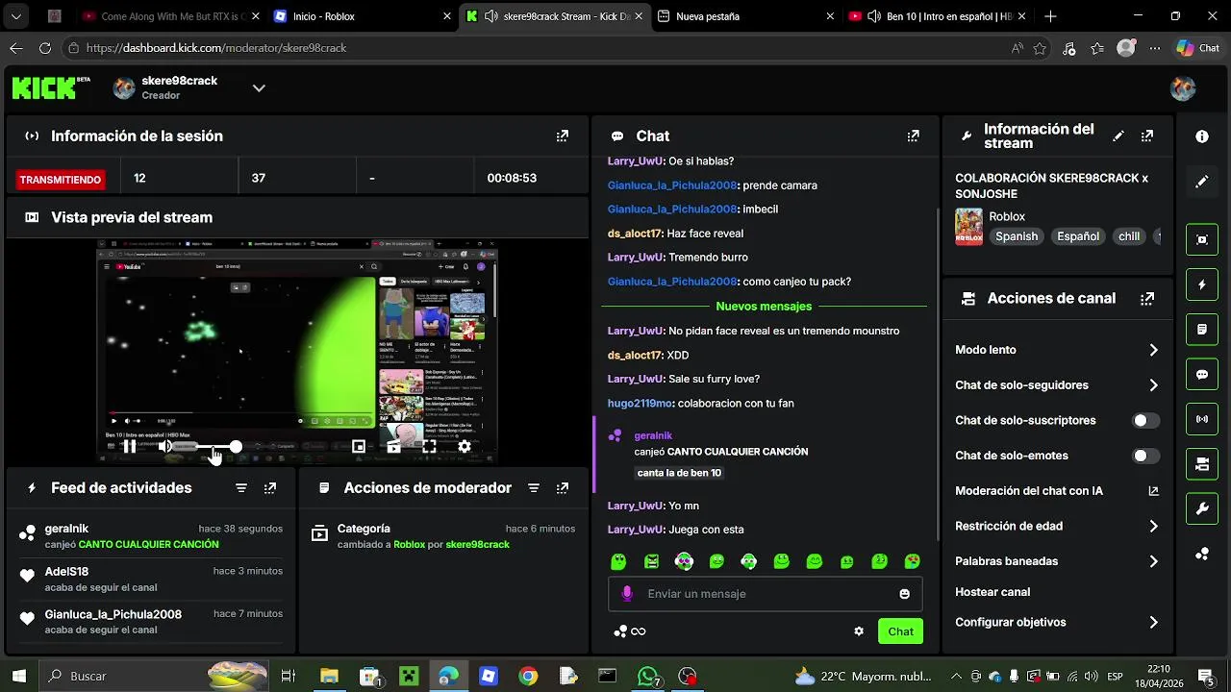
Task: Pop out the Acciones de moderador panel
Action: (x=563, y=488)
